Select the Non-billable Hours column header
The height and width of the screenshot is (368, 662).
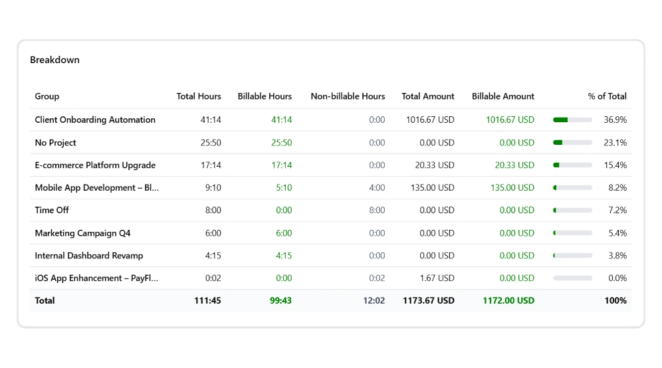click(x=348, y=96)
